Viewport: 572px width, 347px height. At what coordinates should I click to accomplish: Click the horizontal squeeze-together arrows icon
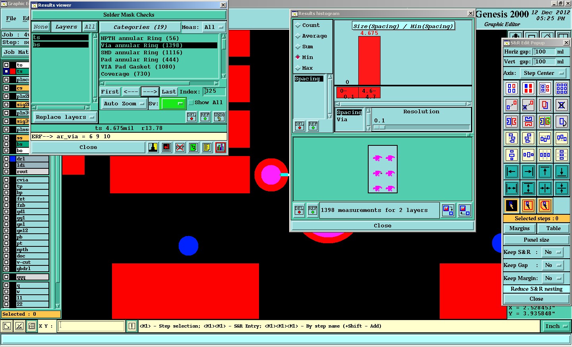tap(545, 188)
